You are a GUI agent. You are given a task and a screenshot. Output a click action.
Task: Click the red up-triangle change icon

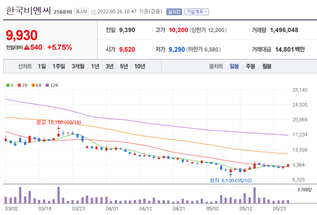[27, 47]
